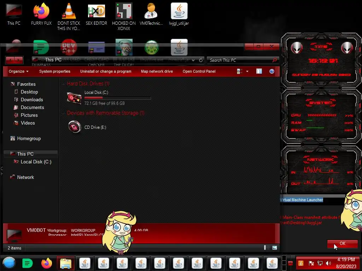Click the change view icon

240,71
